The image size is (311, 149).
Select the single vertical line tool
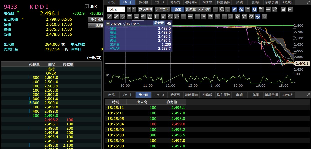tap(197, 17)
